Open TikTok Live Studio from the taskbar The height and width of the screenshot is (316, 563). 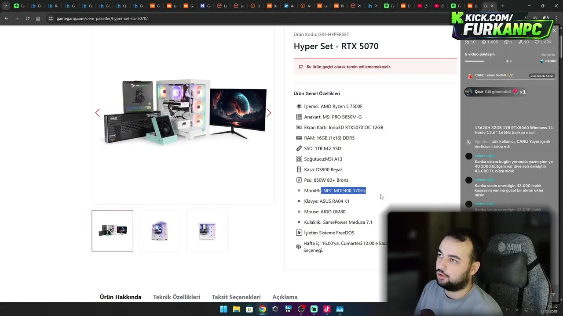pos(327,309)
